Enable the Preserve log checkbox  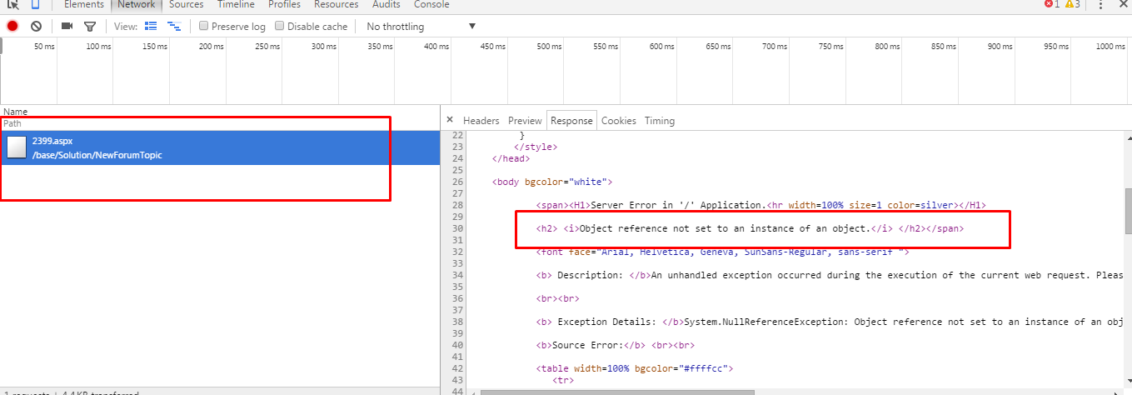(203, 27)
